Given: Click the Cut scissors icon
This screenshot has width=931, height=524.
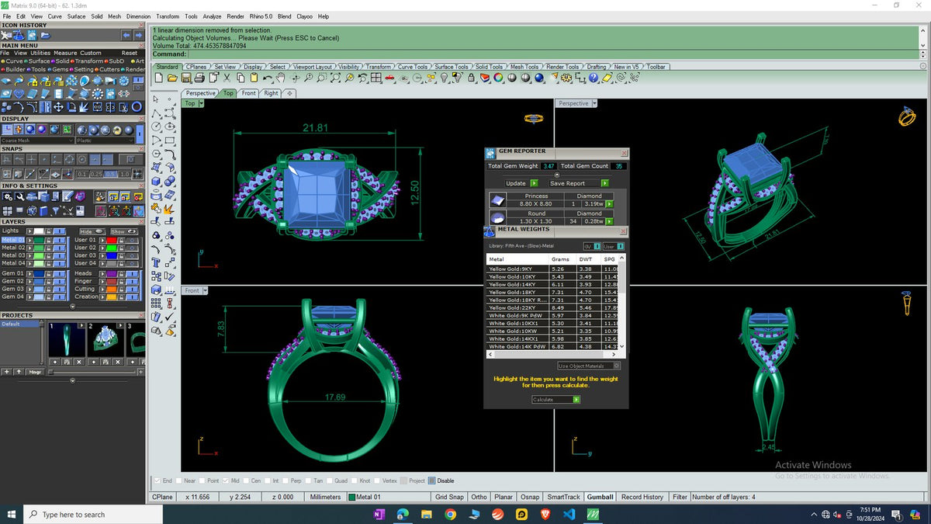Looking at the screenshot, I should point(227,78).
